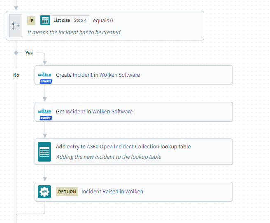
Task: Open the Add entry to A360 Open Incident Collection step
Action: click(134, 152)
